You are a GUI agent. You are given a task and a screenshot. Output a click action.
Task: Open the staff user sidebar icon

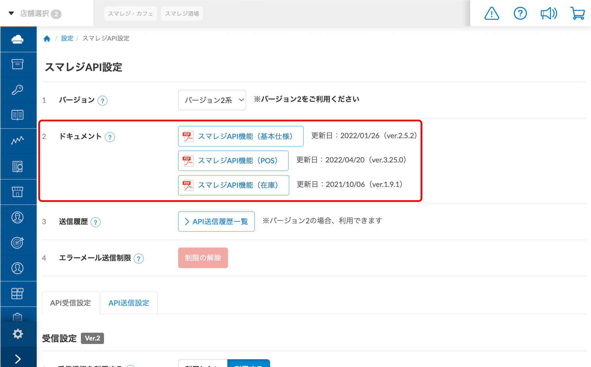pyautogui.click(x=18, y=268)
